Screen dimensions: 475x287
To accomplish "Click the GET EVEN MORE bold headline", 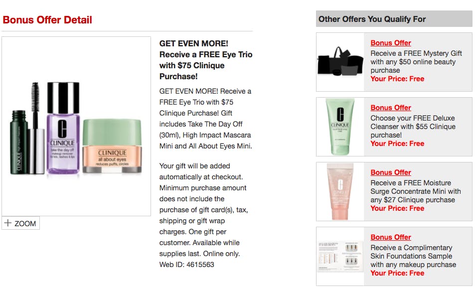I will (206, 60).
